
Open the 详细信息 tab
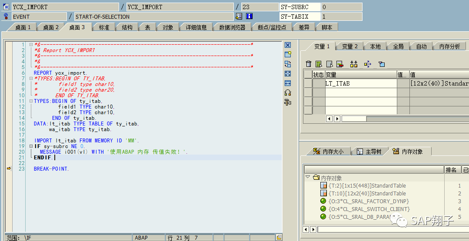(196, 27)
